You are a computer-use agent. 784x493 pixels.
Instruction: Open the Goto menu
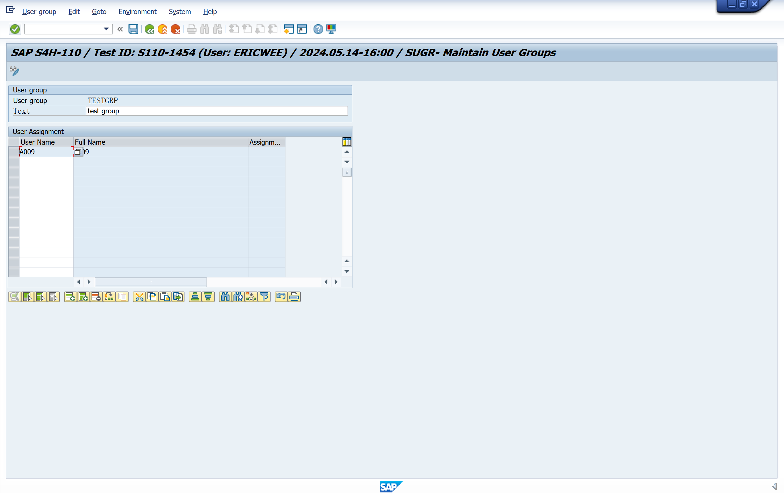(x=99, y=11)
